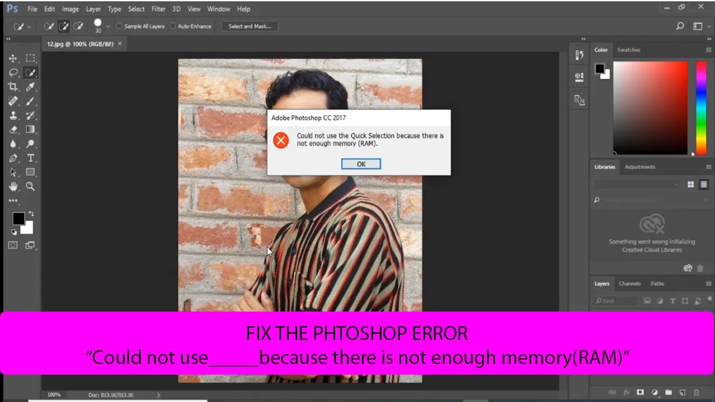Toggle Quick Mask mode
715x402 pixels.
click(13, 245)
